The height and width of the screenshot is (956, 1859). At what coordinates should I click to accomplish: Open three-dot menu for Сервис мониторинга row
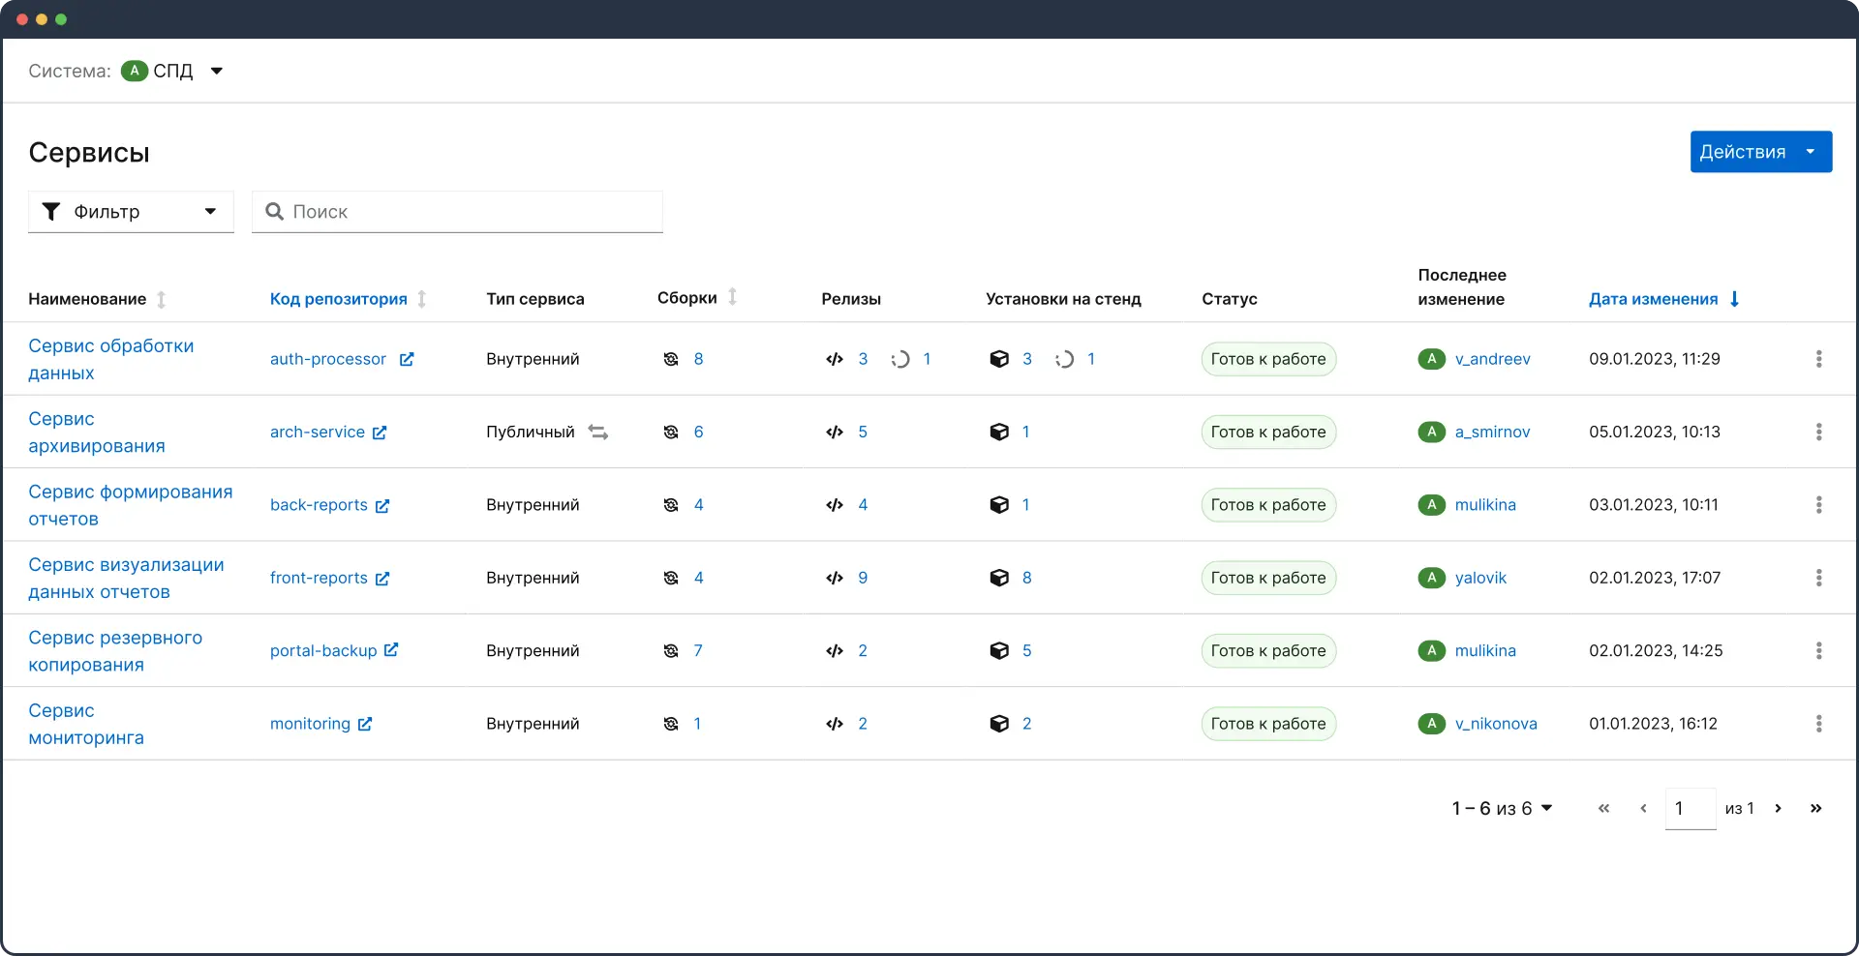(x=1818, y=724)
